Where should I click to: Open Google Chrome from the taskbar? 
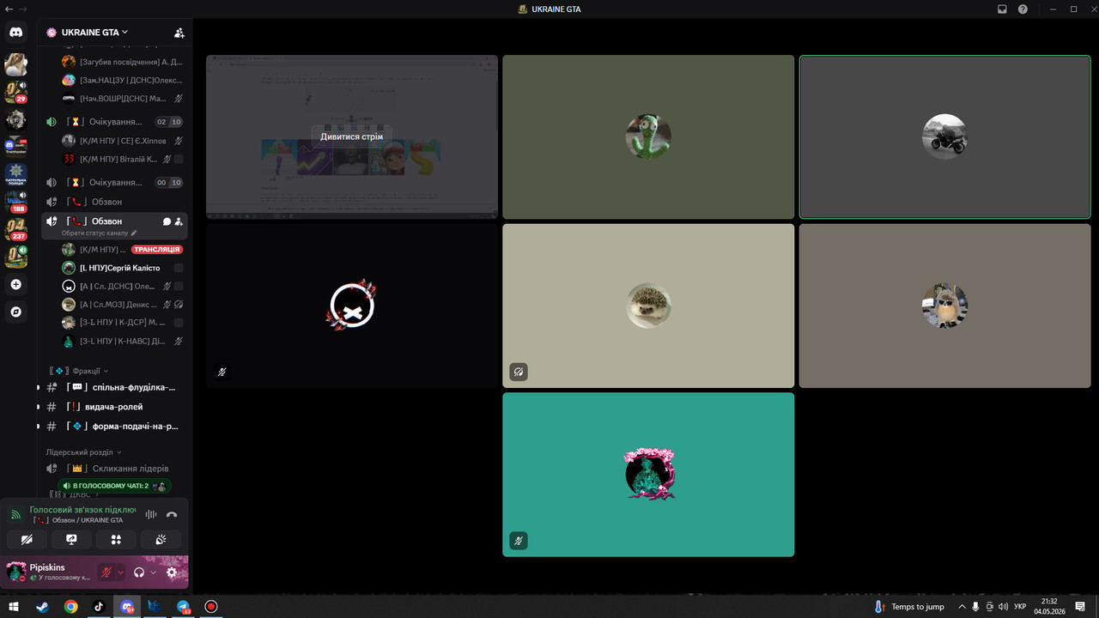(x=70, y=607)
